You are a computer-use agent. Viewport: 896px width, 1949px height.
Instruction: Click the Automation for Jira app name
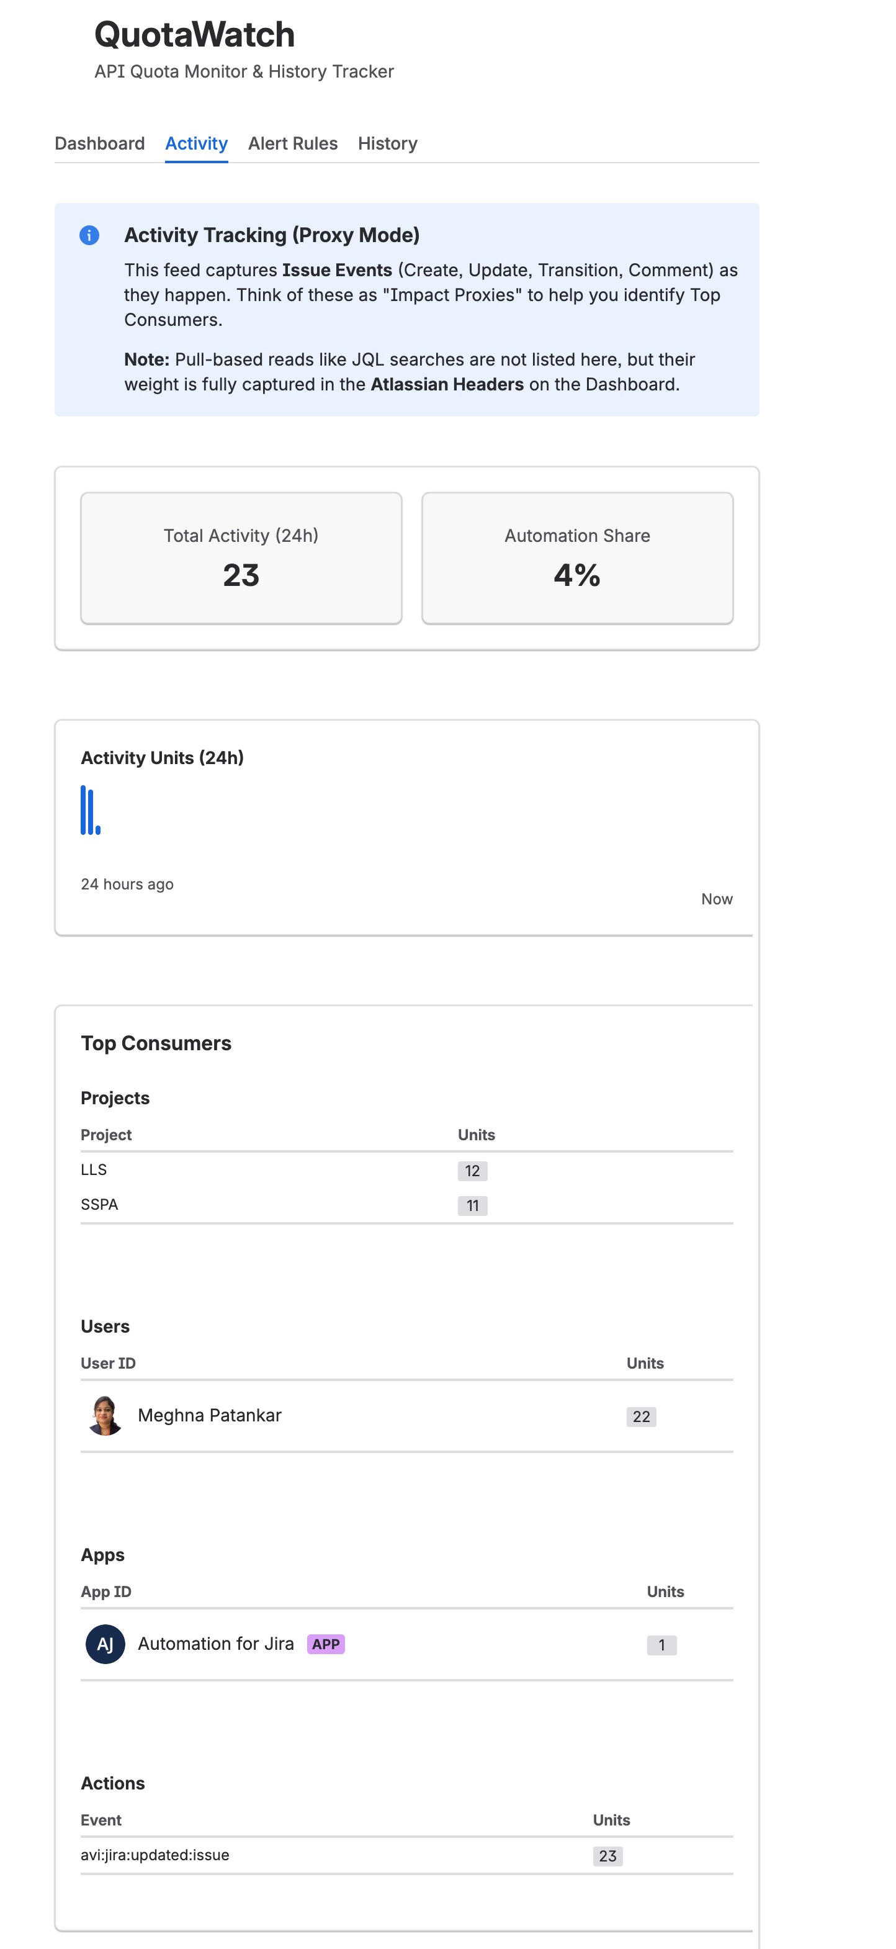coord(215,1644)
